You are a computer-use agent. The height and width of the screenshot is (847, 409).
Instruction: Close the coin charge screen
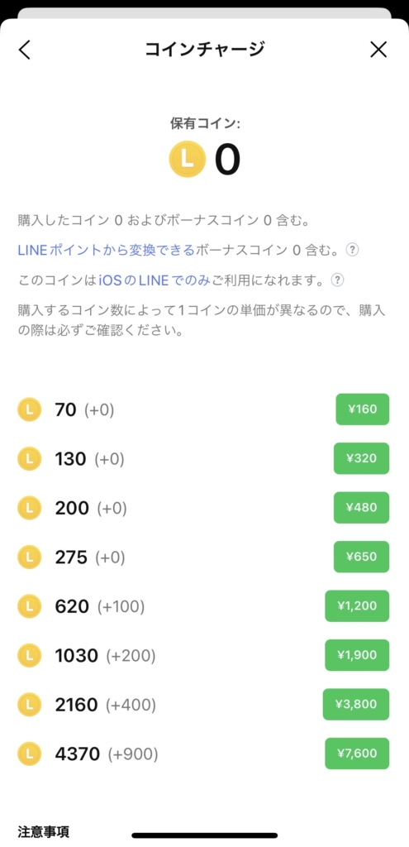(378, 50)
